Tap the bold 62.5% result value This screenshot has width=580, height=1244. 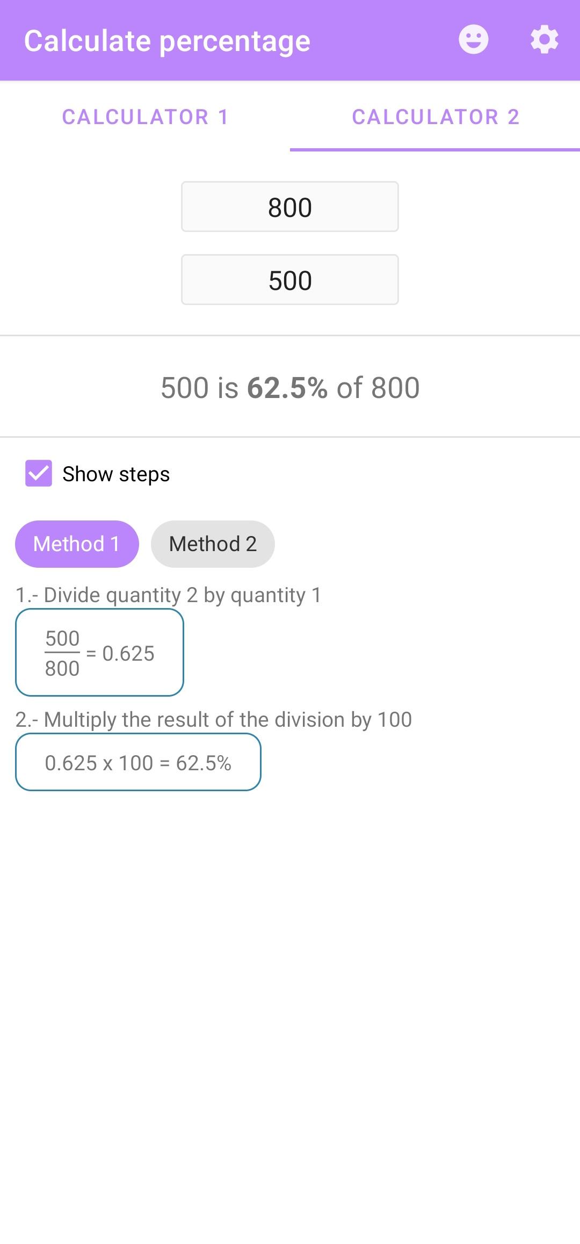click(287, 388)
